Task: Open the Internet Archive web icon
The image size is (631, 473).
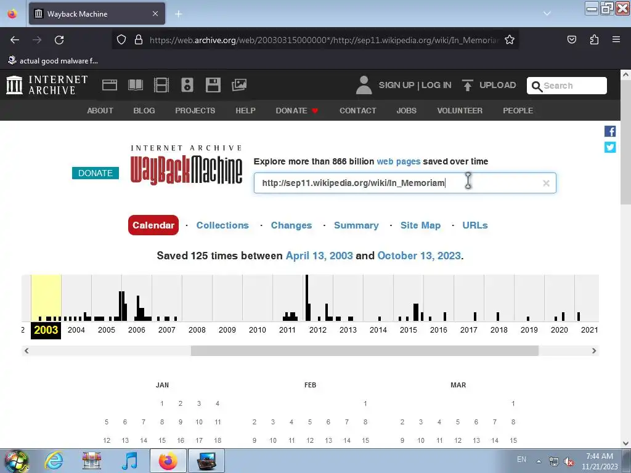Action: [110, 85]
